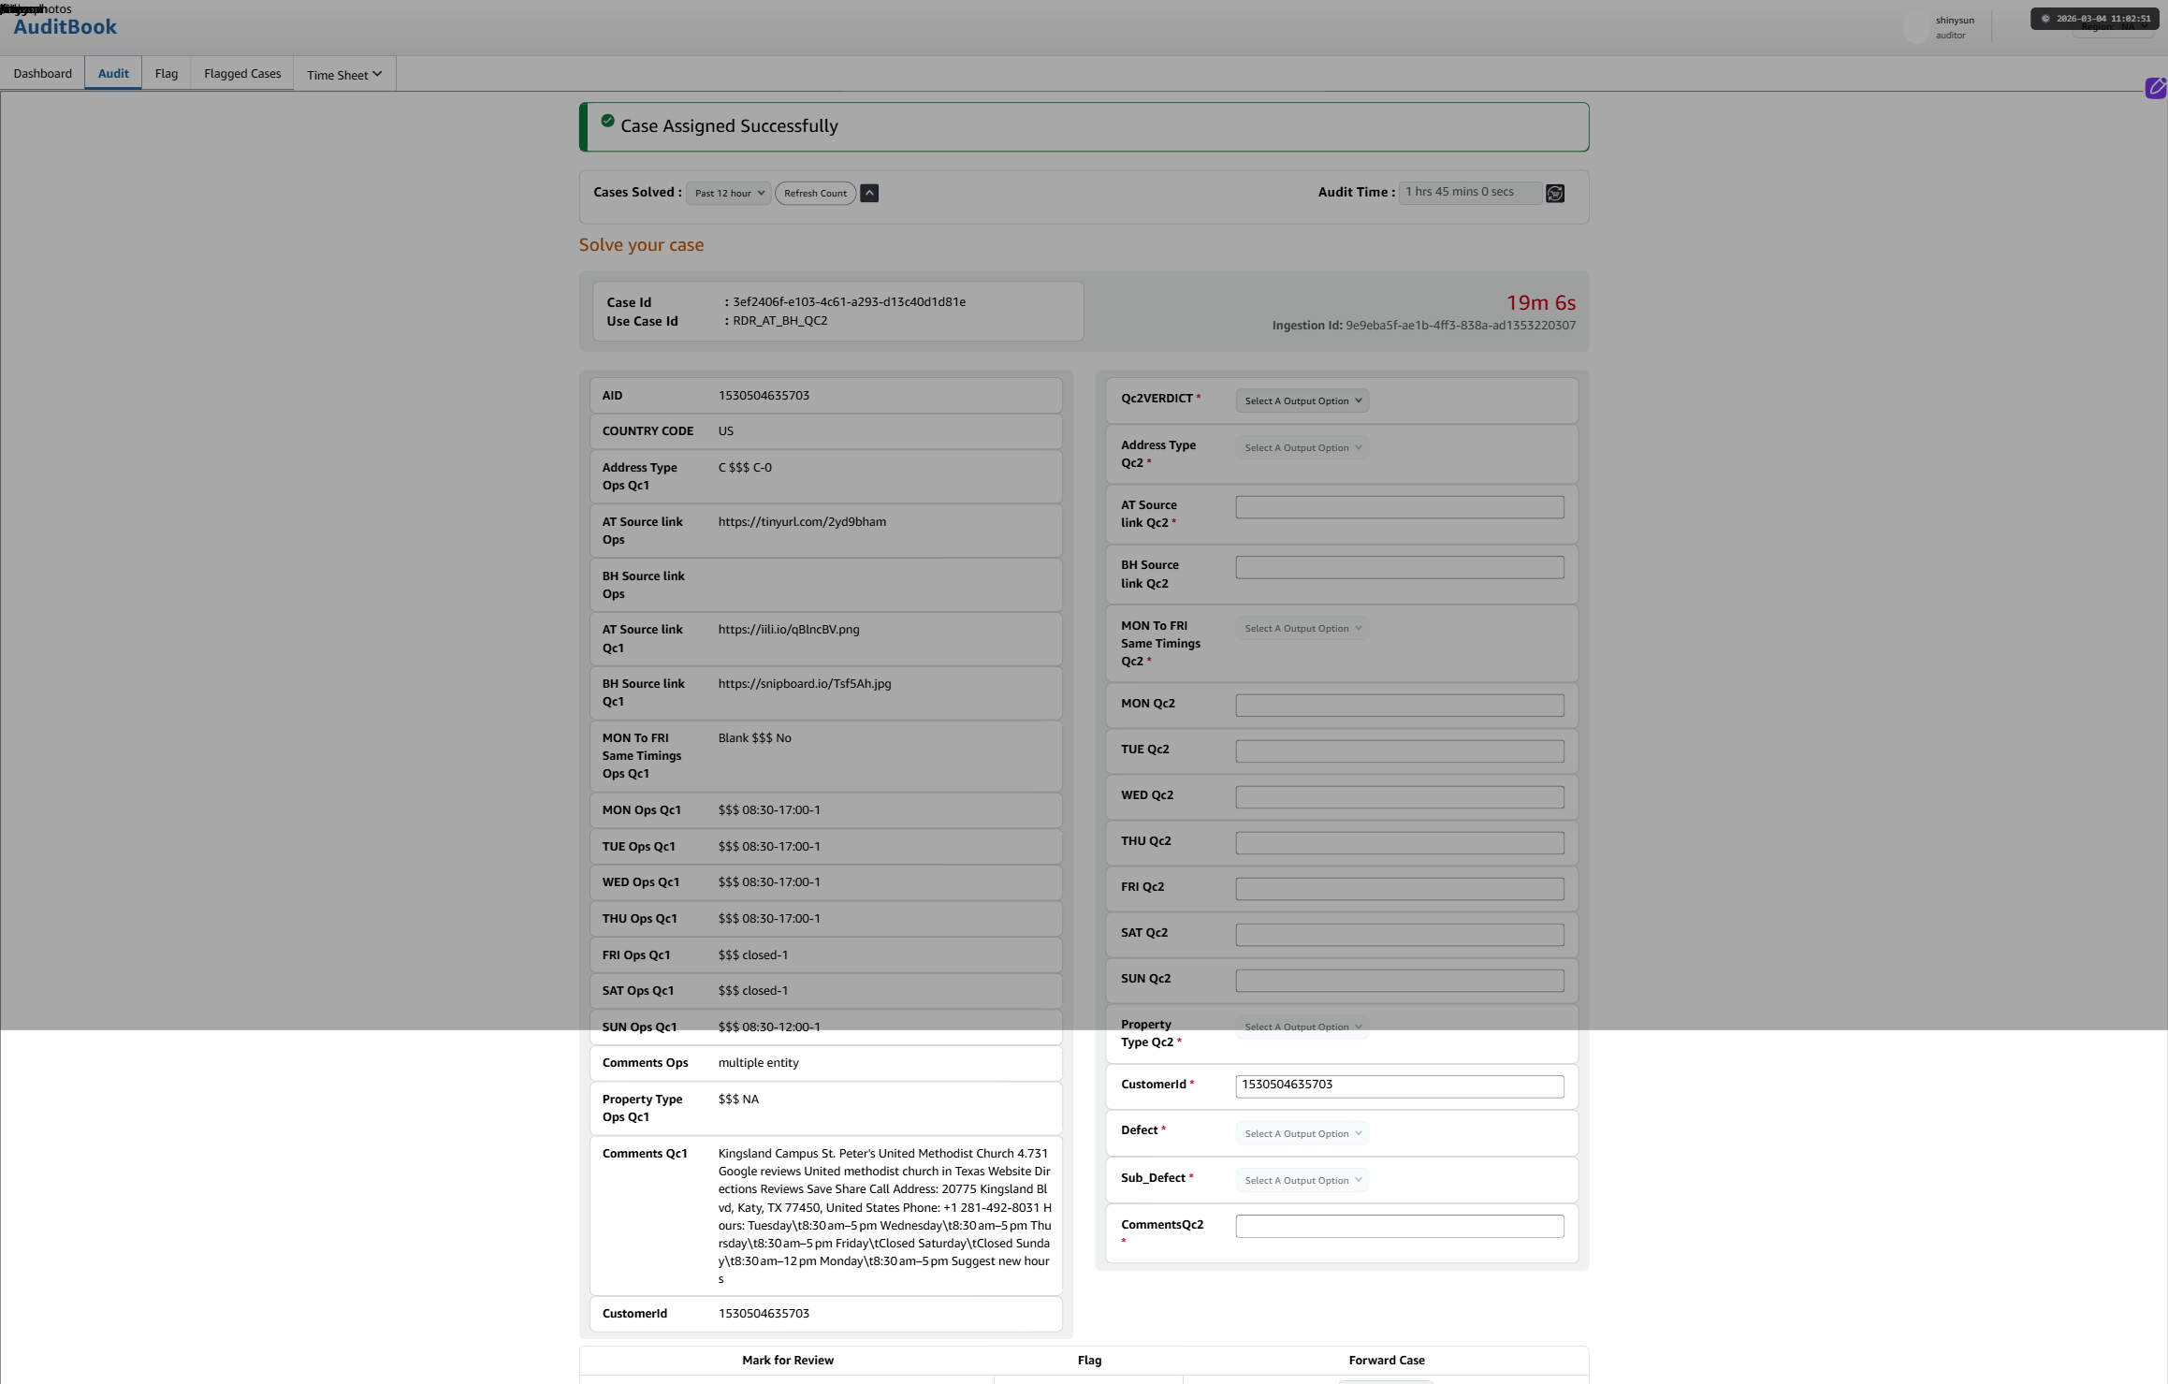The image size is (2168, 1384).
Task: Expand the Time Sheet menu
Action: [x=343, y=75]
